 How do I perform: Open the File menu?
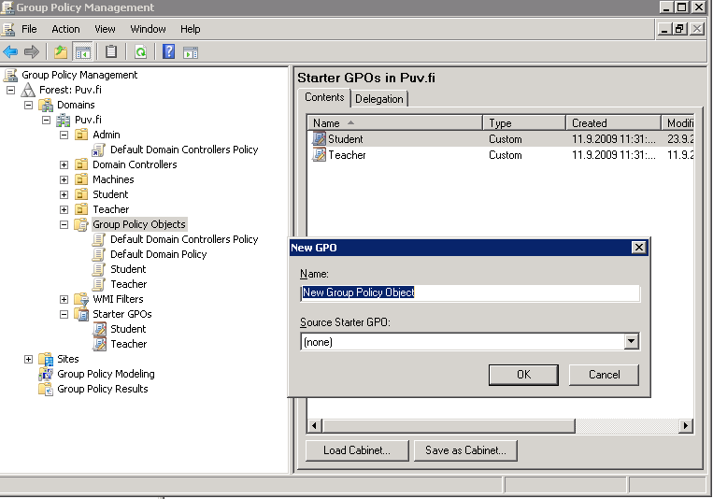tap(29, 29)
